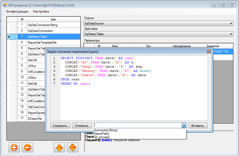Select step 9 IOIfCondititon
This screenshot has width=239, height=156.
click(36, 72)
